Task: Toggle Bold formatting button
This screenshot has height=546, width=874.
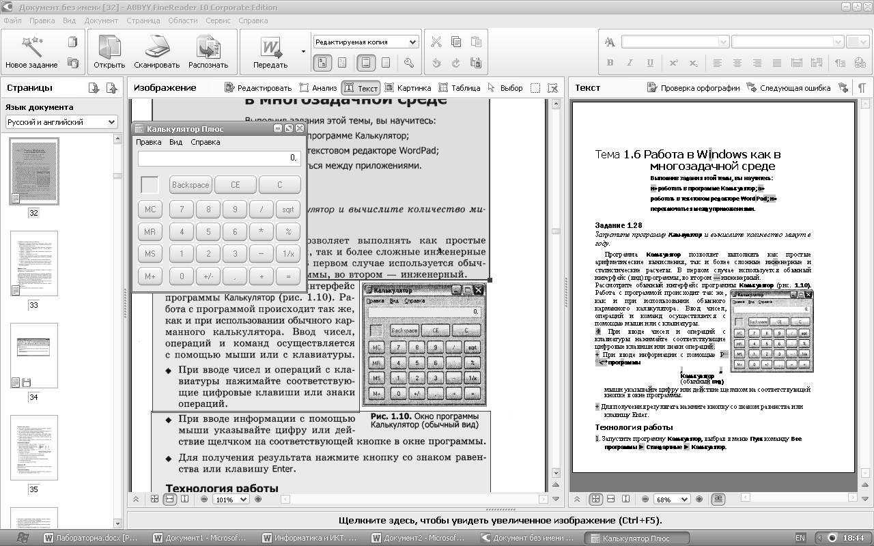Action: [610, 63]
